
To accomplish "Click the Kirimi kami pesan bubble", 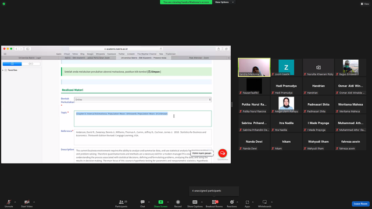I will pyautogui.click(x=202, y=153).
